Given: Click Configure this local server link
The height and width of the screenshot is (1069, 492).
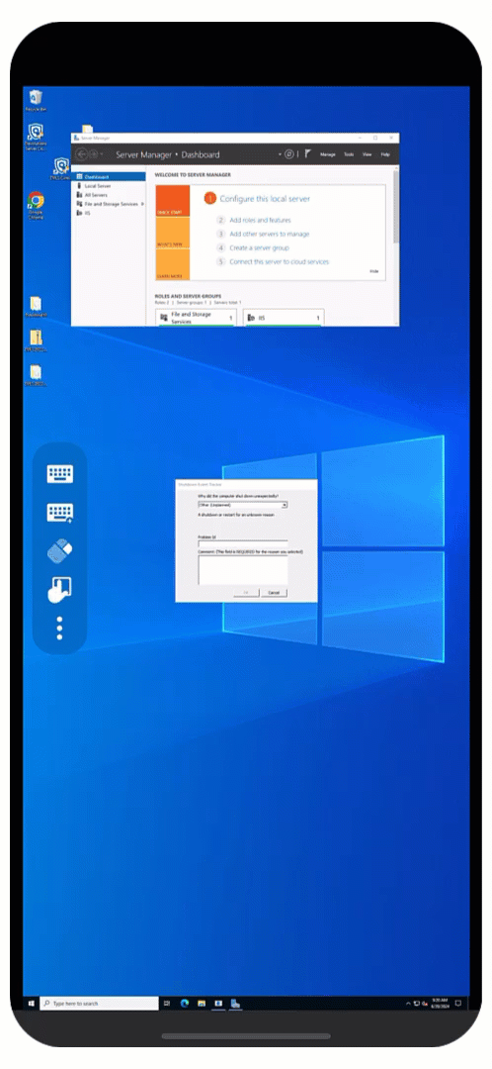Looking at the screenshot, I should point(265,199).
